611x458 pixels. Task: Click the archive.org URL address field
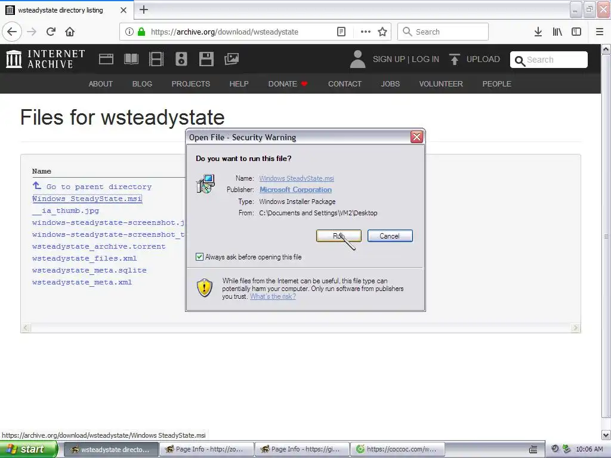coord(224,32)
